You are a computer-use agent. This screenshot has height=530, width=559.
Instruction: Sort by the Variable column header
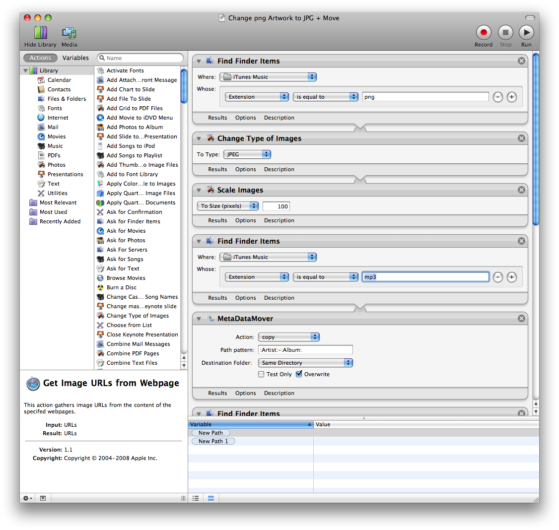[251, 424]
